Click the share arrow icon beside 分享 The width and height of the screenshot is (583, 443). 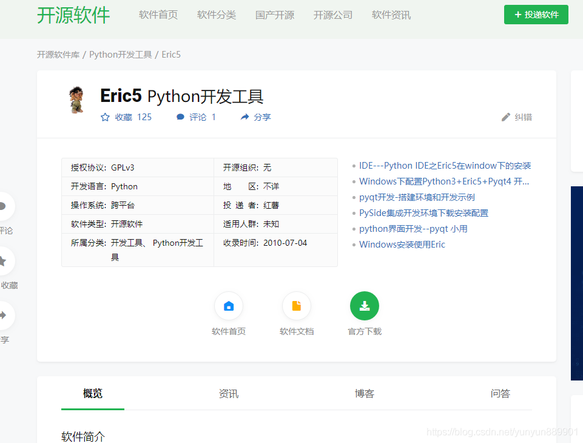click(244, 117)
